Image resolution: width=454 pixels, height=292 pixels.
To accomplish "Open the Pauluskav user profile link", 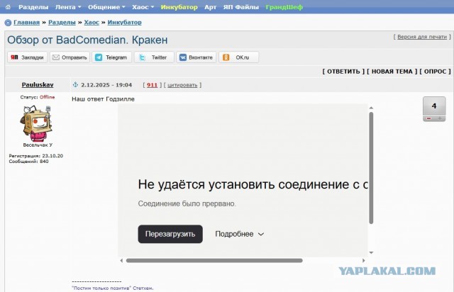I will [38, 85].
